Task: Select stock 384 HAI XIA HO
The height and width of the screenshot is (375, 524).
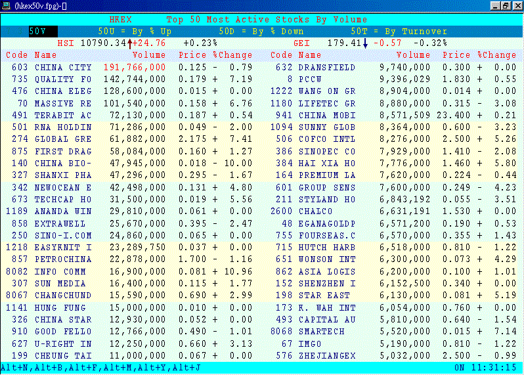Action: [x=393, y=164]
